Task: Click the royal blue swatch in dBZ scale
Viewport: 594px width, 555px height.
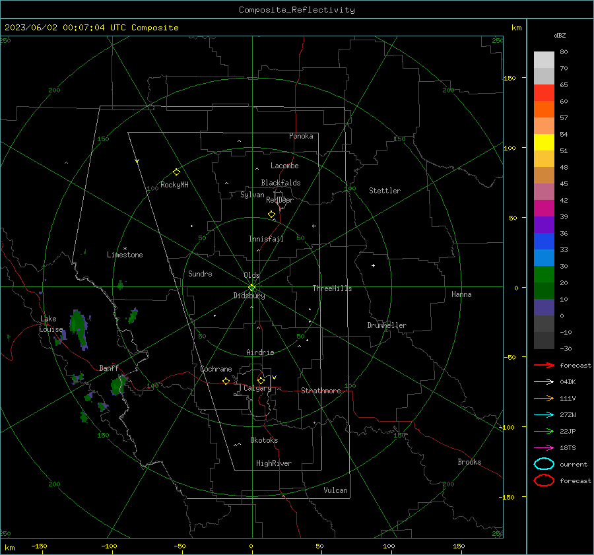Action: tap(544, 241)
